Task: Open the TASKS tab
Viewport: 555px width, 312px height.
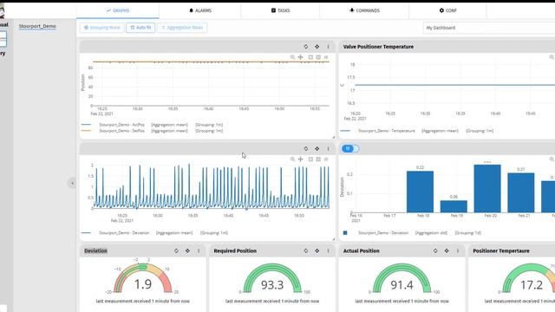Action: [x=280, y=10]
